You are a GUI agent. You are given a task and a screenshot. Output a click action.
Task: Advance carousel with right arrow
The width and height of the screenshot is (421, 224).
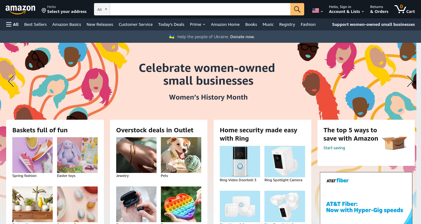(410, 81)
